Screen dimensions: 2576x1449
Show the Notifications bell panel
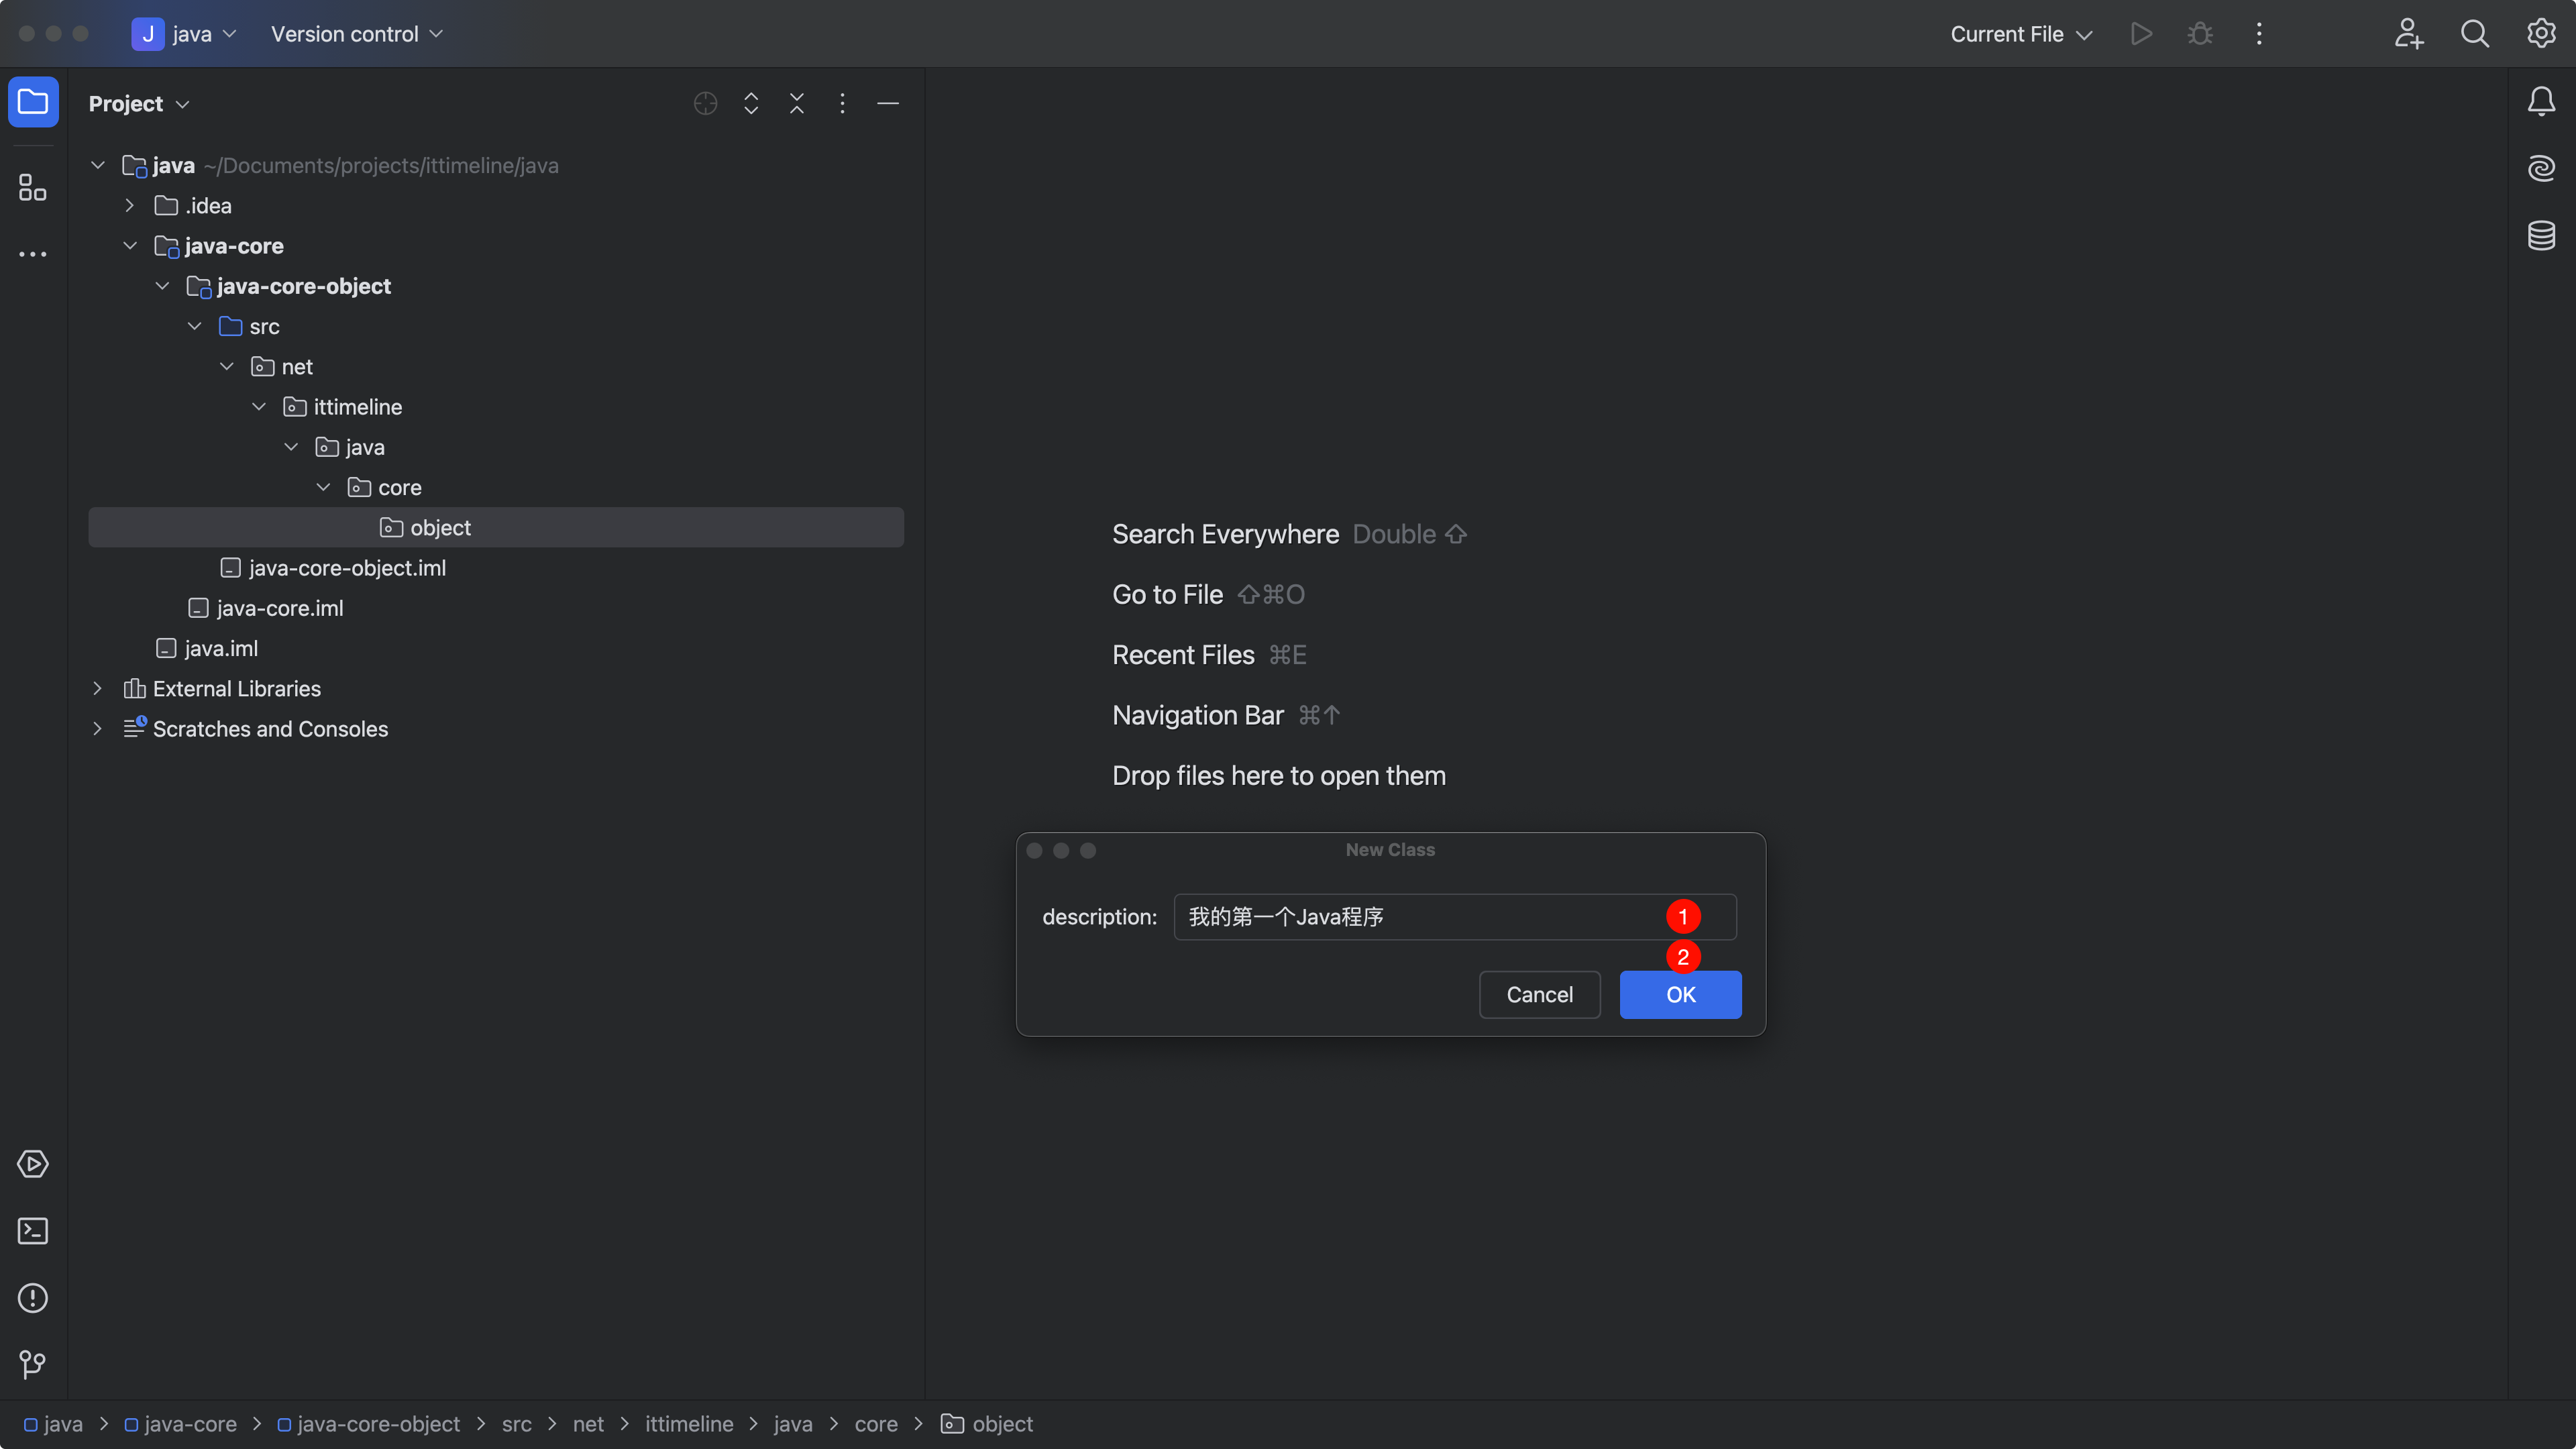(2541, 101)
